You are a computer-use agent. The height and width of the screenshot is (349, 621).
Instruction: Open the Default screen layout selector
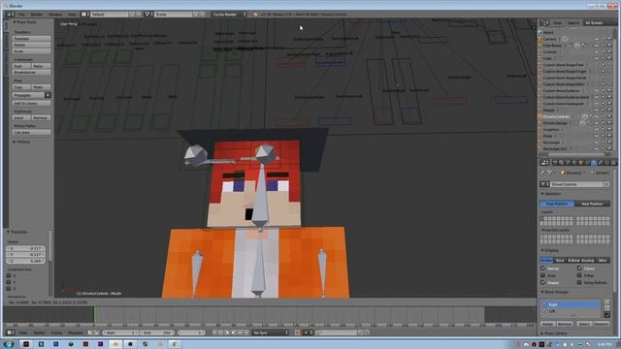110,15
